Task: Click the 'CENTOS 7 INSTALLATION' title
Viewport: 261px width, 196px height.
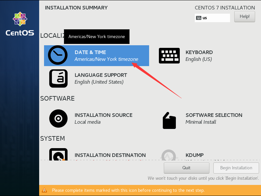Action: (225, 8)
